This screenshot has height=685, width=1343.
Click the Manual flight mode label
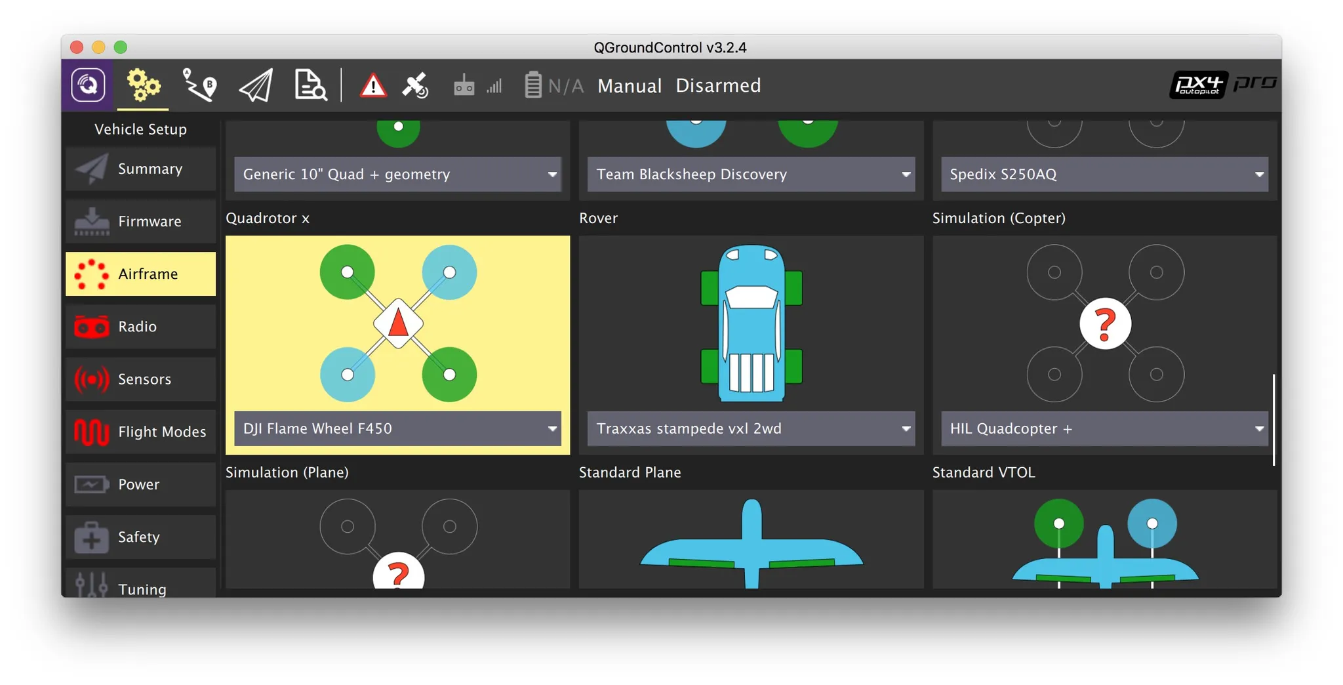click(629, 86)
